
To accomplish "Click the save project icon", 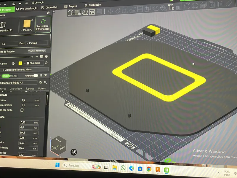I will click(x=14, y=4).
